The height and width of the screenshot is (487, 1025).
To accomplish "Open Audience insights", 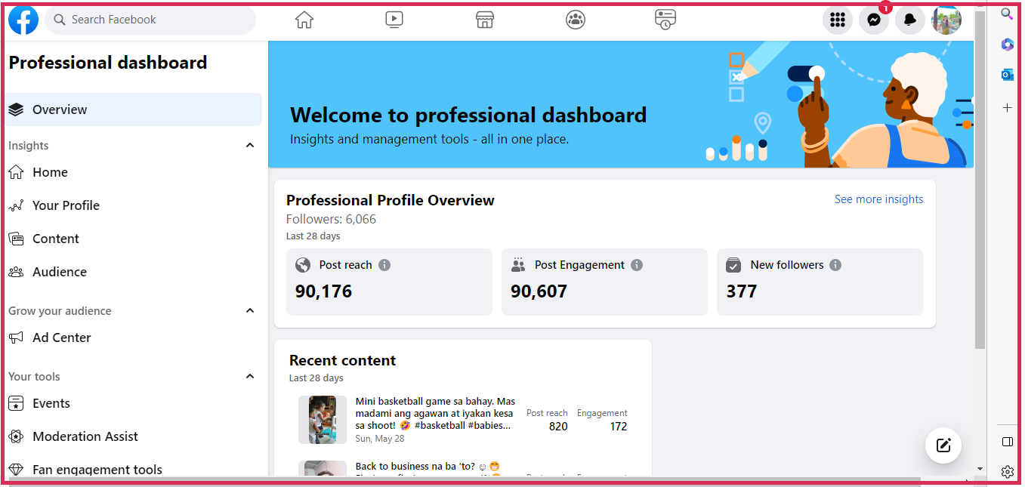I will click(x=134, y=272).
